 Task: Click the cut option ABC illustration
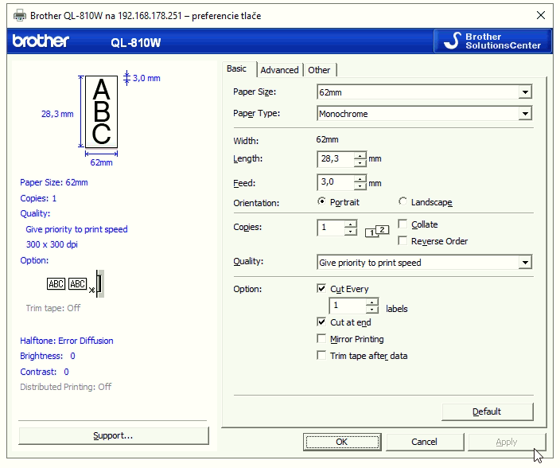click(76, 284)
